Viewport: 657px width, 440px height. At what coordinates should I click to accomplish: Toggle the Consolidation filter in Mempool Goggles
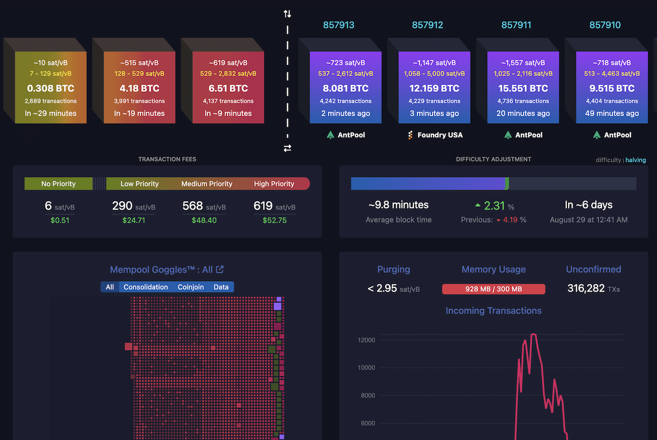146,287
